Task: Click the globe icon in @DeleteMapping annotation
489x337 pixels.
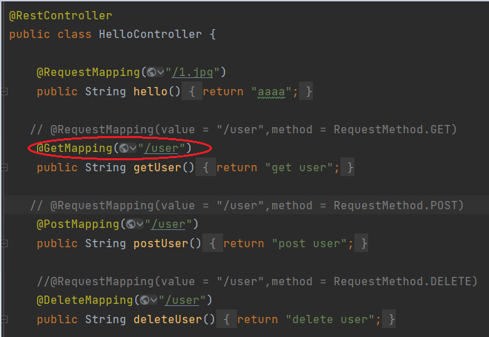Action: (144, 300)
